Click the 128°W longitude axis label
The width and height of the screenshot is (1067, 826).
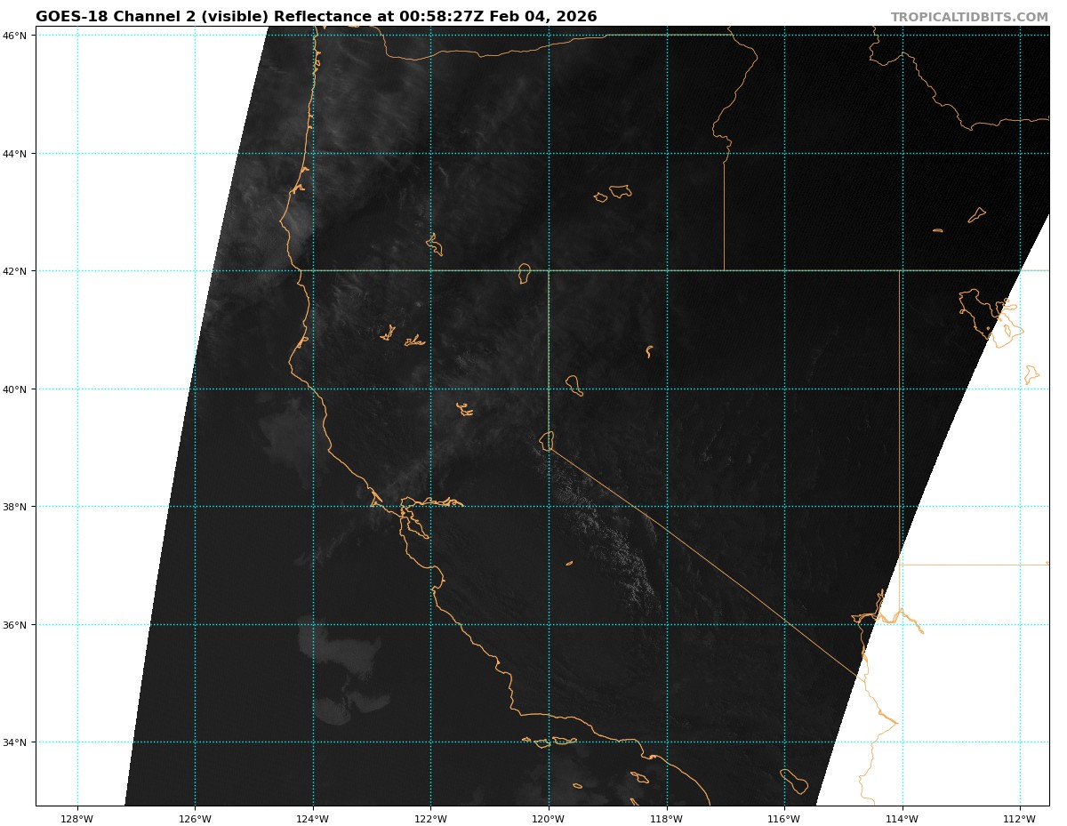click(x=76, y=819)
